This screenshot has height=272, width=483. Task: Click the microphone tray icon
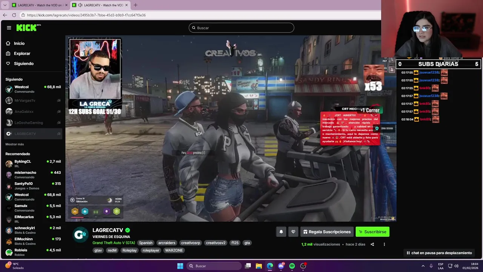[431, 266]
